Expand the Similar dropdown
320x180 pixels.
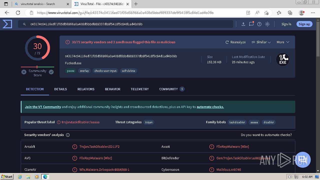pyautogui.click(x=261, y=42)
